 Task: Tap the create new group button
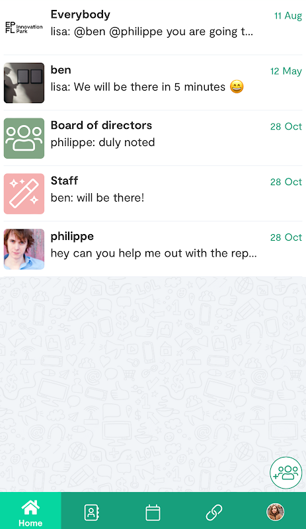coord(286,472)
